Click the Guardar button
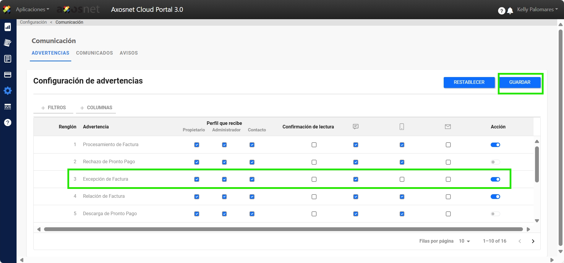Screen dimensions: 564x263 point(520,82)
